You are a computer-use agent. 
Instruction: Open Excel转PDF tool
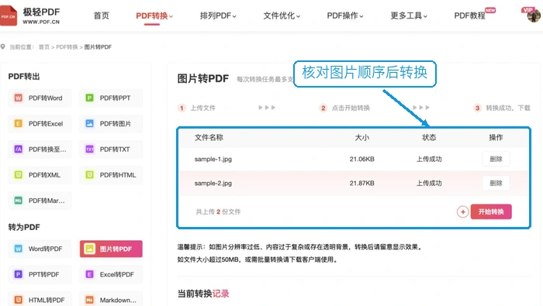[x=111, y=274]
